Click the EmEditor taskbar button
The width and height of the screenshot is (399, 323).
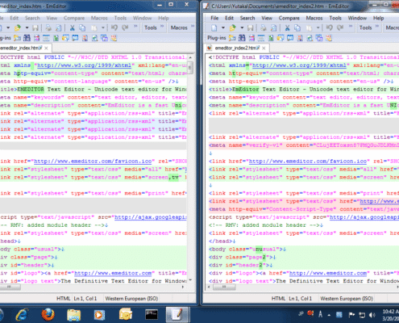(177, 314)
